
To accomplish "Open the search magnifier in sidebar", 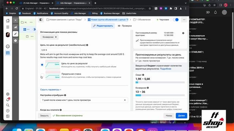I will click(8, 105).
